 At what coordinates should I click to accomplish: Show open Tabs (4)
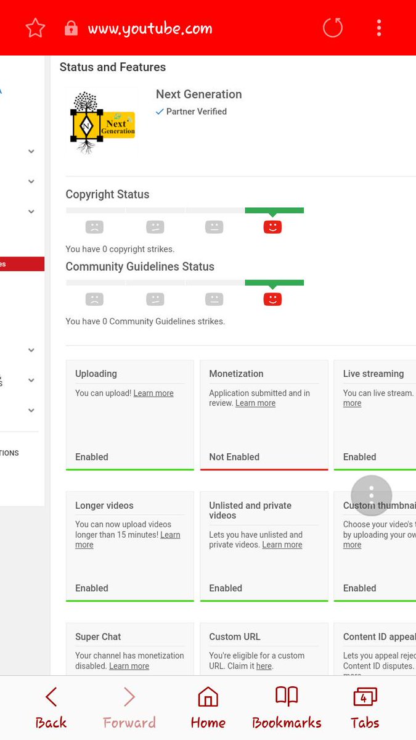coord(365,708)
